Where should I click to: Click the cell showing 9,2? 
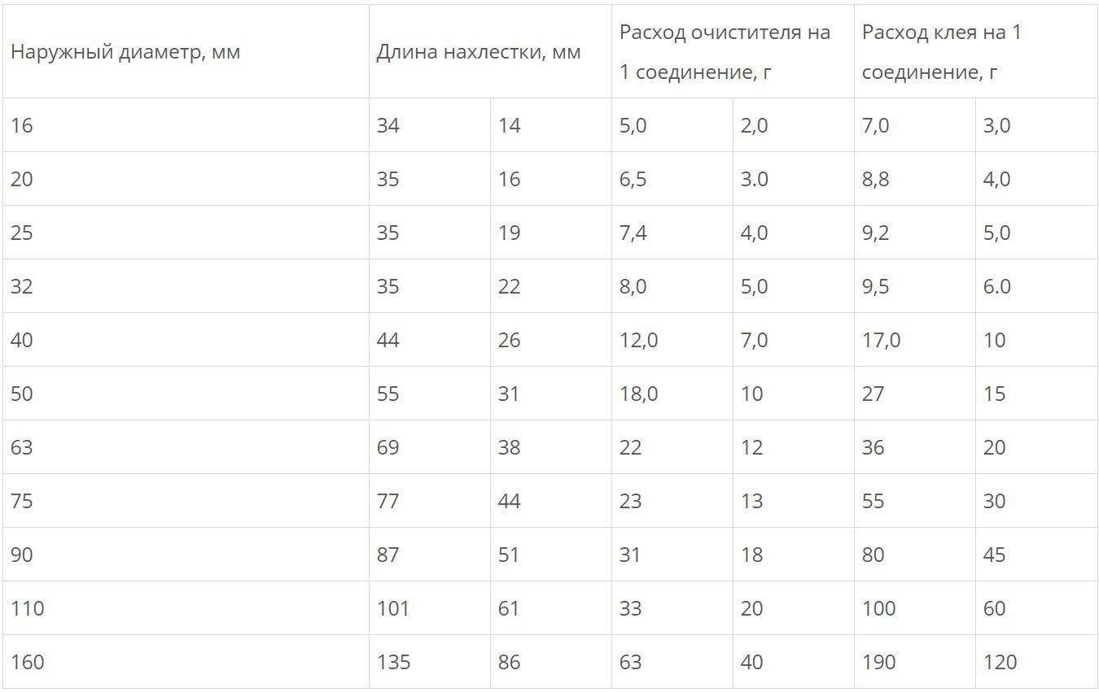[876, 233]
